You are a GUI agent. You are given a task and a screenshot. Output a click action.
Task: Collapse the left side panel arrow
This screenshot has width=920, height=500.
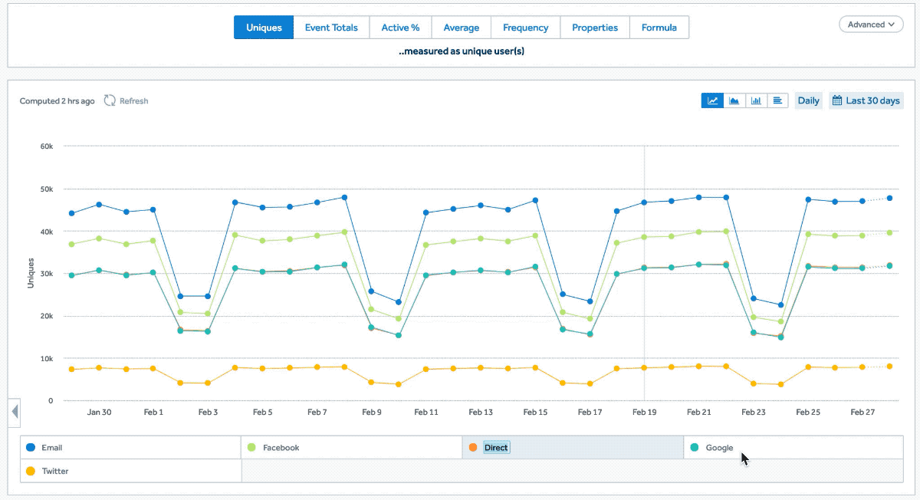pyautogui.click(x=15, y=413)
